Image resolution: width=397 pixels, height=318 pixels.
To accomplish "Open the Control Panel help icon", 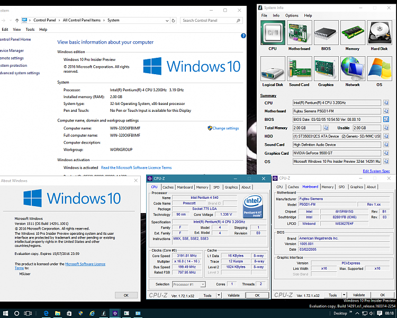I will coord(243,36).
